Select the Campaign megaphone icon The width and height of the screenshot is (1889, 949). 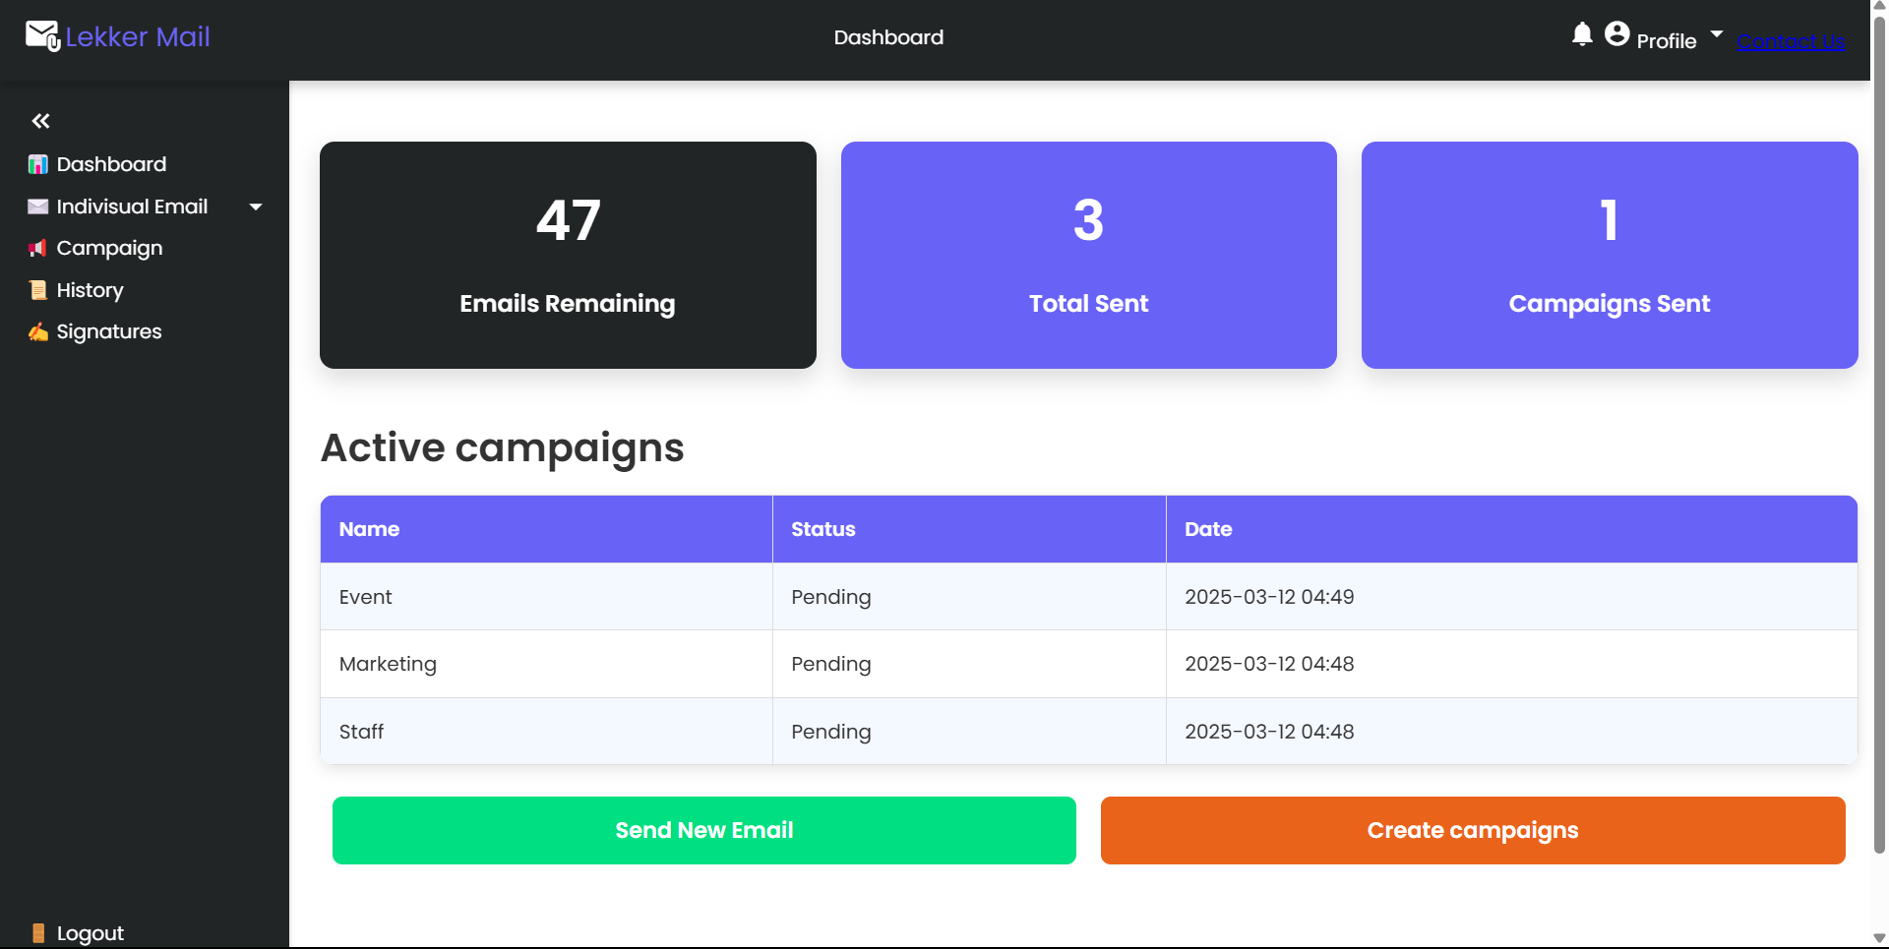pos(37,248)
